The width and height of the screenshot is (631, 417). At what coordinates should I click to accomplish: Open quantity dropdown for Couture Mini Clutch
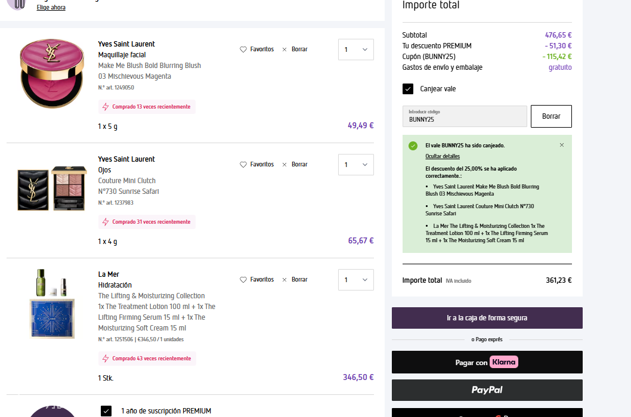point(356,165)
